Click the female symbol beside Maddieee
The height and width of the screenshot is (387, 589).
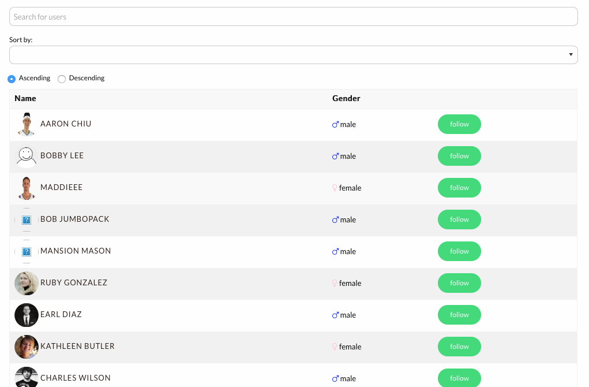[335, 188]
